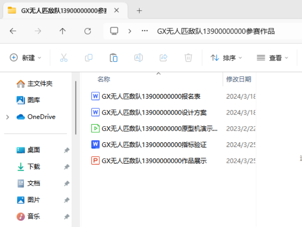
Task: Open 下载 folder in sidebar
Action: (x=34, y=167)
